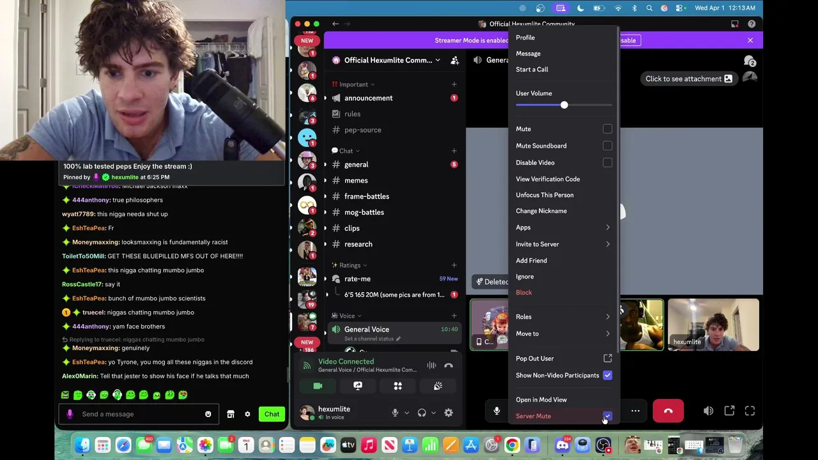The image size is (818, 460).
Task: Collapse the Ratings category
Action: (350, 265)
